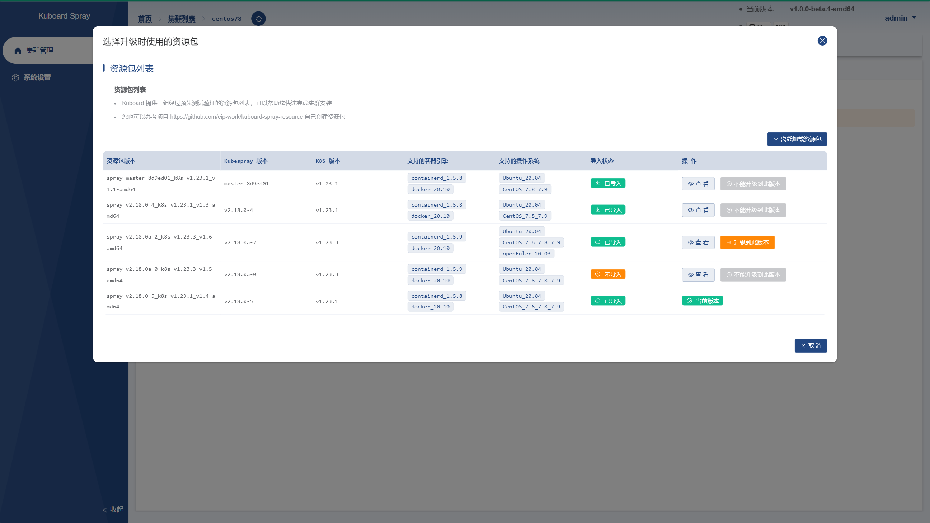Click docker_20.10 tag in master-8d9ed01 row

(x=430, y=189)
